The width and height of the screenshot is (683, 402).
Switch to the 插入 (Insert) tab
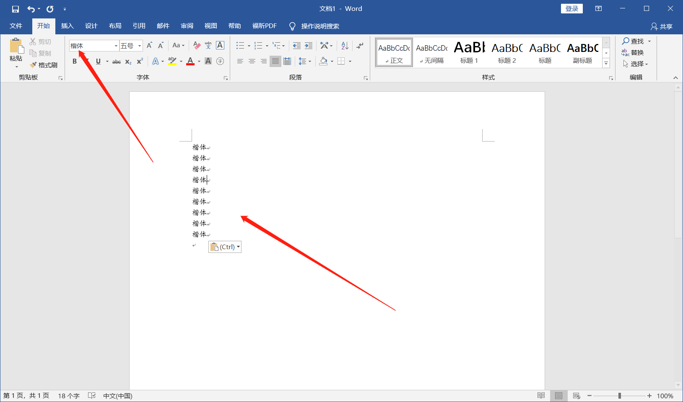[67, 26]
